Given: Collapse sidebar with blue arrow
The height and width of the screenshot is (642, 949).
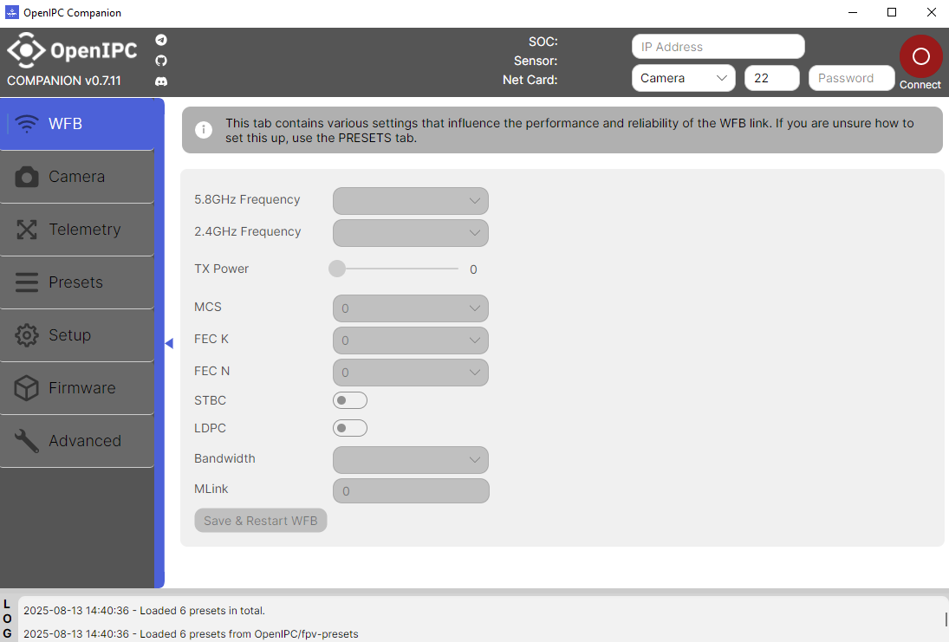Looking at the screenshot, I should pyautogui.click(x=170, y=343).
